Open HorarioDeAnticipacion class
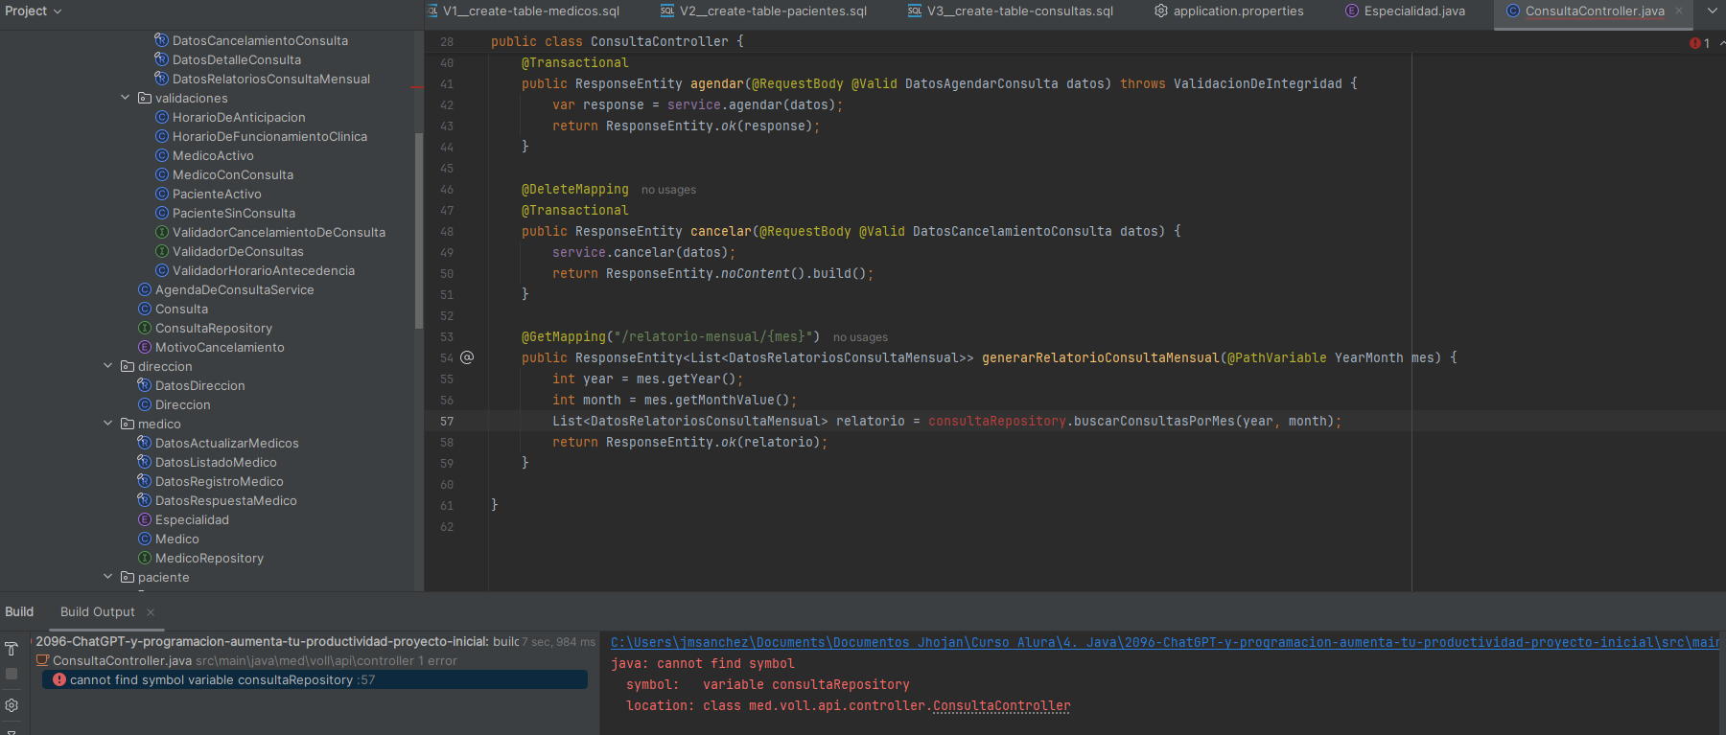Screen dimensions: 1726x735 click(239, 117)
